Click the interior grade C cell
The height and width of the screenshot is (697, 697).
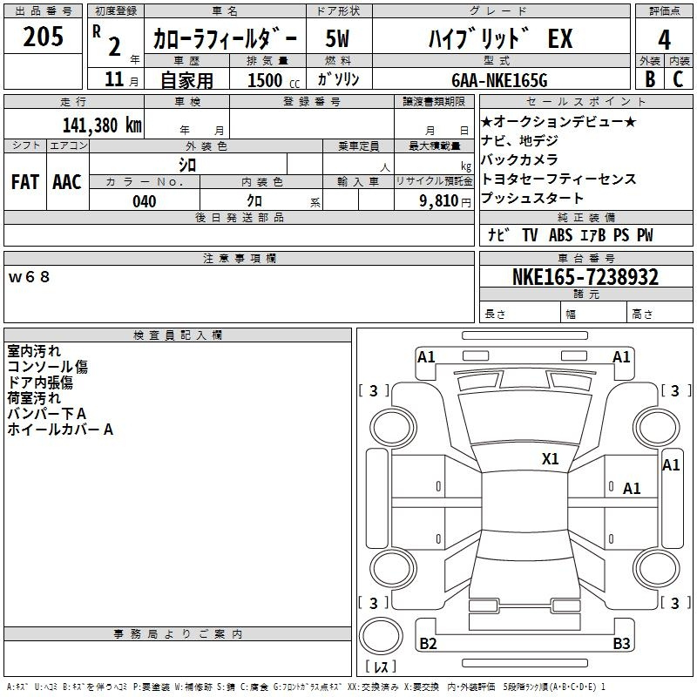click(678, 78)
